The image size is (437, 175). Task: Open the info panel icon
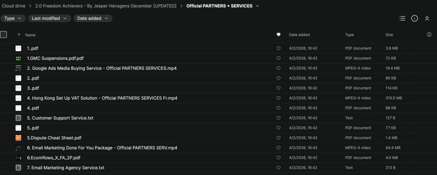coord(414,18)
